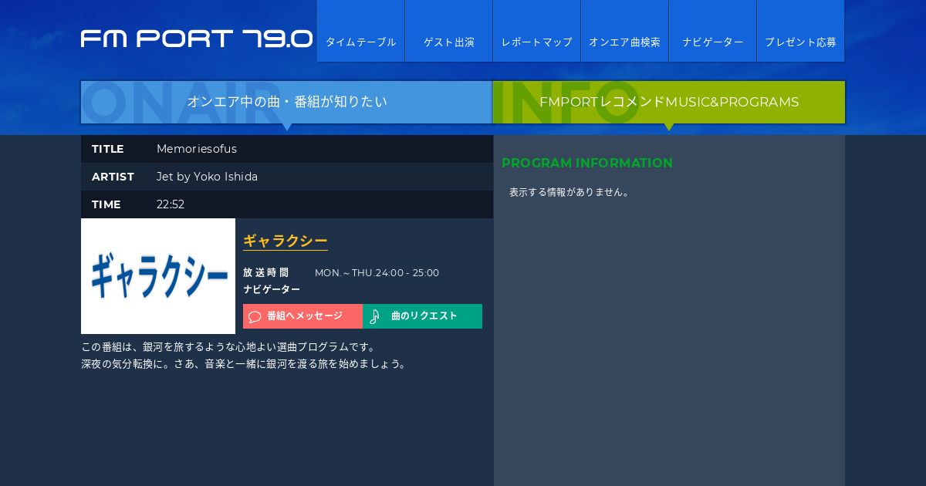Click the ギャラクシー program thumbnail image

click(x=158, y=276)
